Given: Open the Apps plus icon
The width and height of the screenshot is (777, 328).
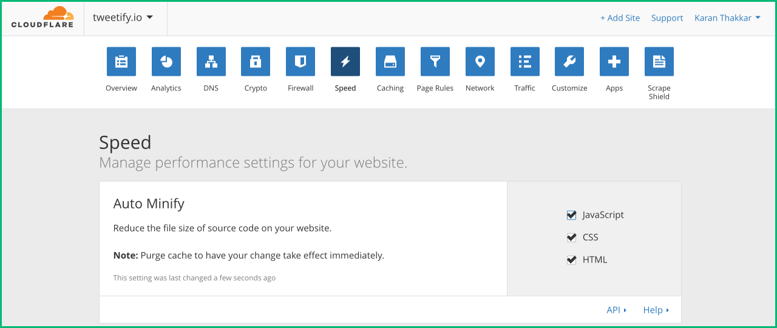Looking at the screenshot, I should coord(614,62).
